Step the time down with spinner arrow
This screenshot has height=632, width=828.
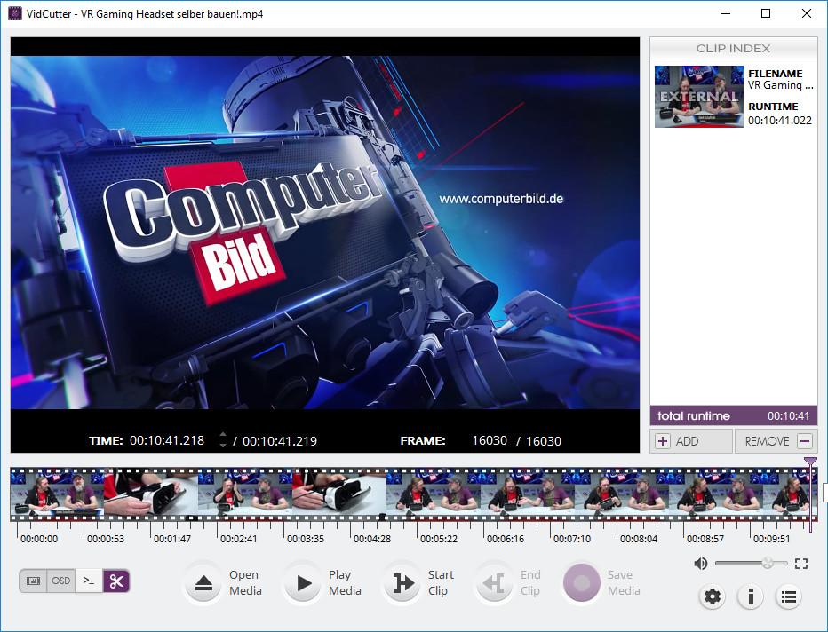tap(222, 444)
